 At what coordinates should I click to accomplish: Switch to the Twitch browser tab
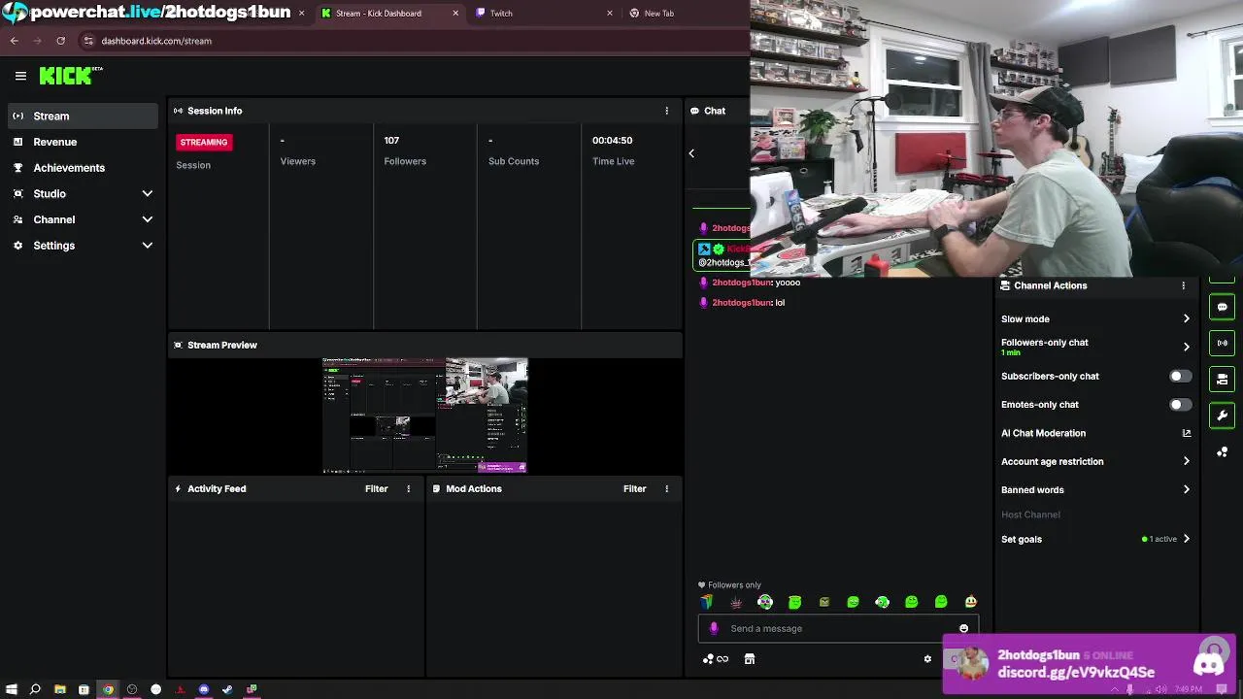[542, 14]
